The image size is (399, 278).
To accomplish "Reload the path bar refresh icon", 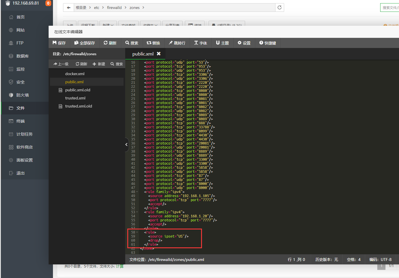I will coord(280,8).
